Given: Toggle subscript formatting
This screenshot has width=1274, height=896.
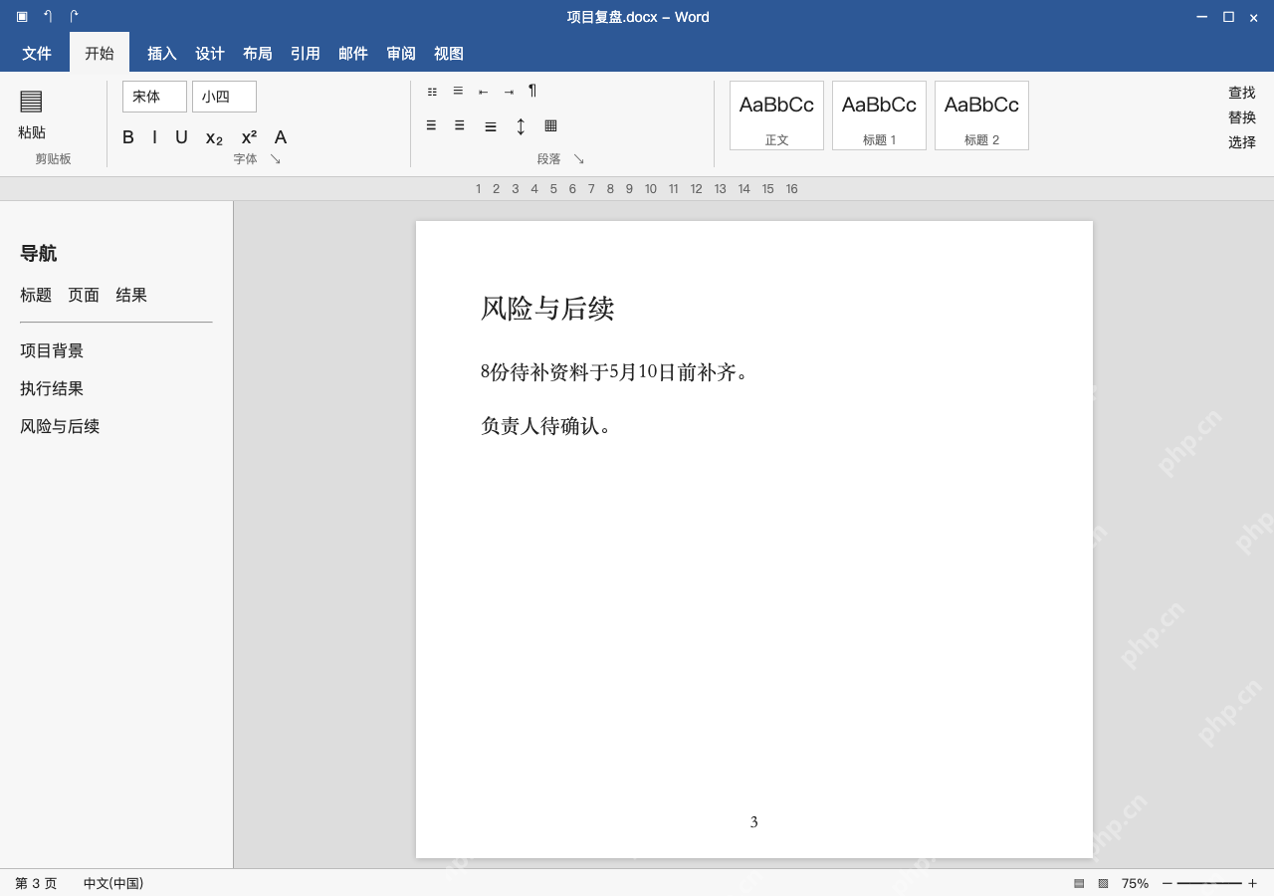Looking at the screenshot, I should point(214,138).
